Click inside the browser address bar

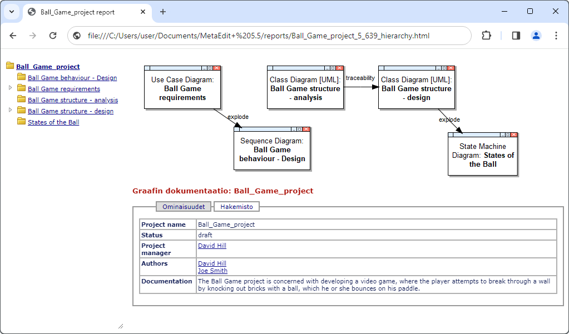[x=278, y=35]
